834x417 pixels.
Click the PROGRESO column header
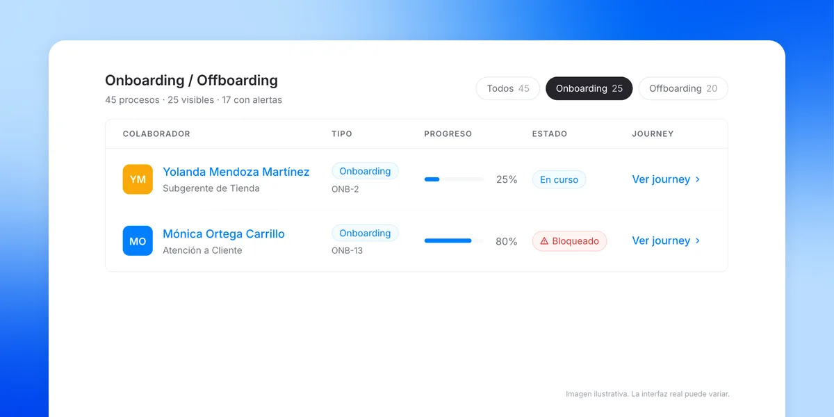pos(448,133)
